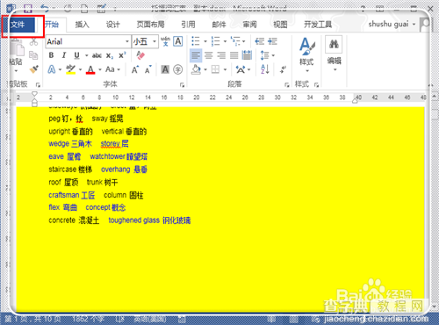439x325 pixels.
Task: Toggle strikethrough (abc) formatting
Action: tap(97, 55)
